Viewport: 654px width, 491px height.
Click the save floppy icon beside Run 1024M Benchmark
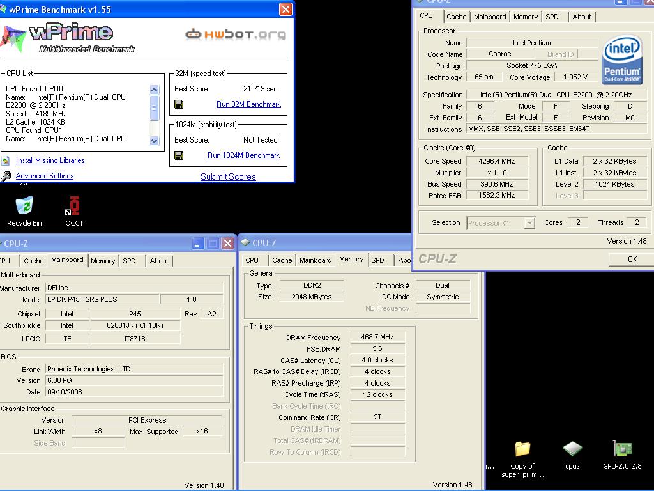click(179, 155)
